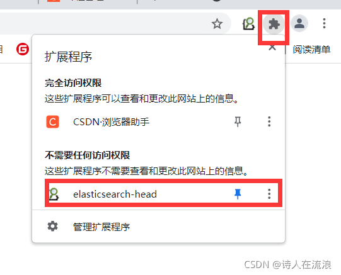
Task: Close the 扩展程序 popup panel
Action: click(272, 47)
